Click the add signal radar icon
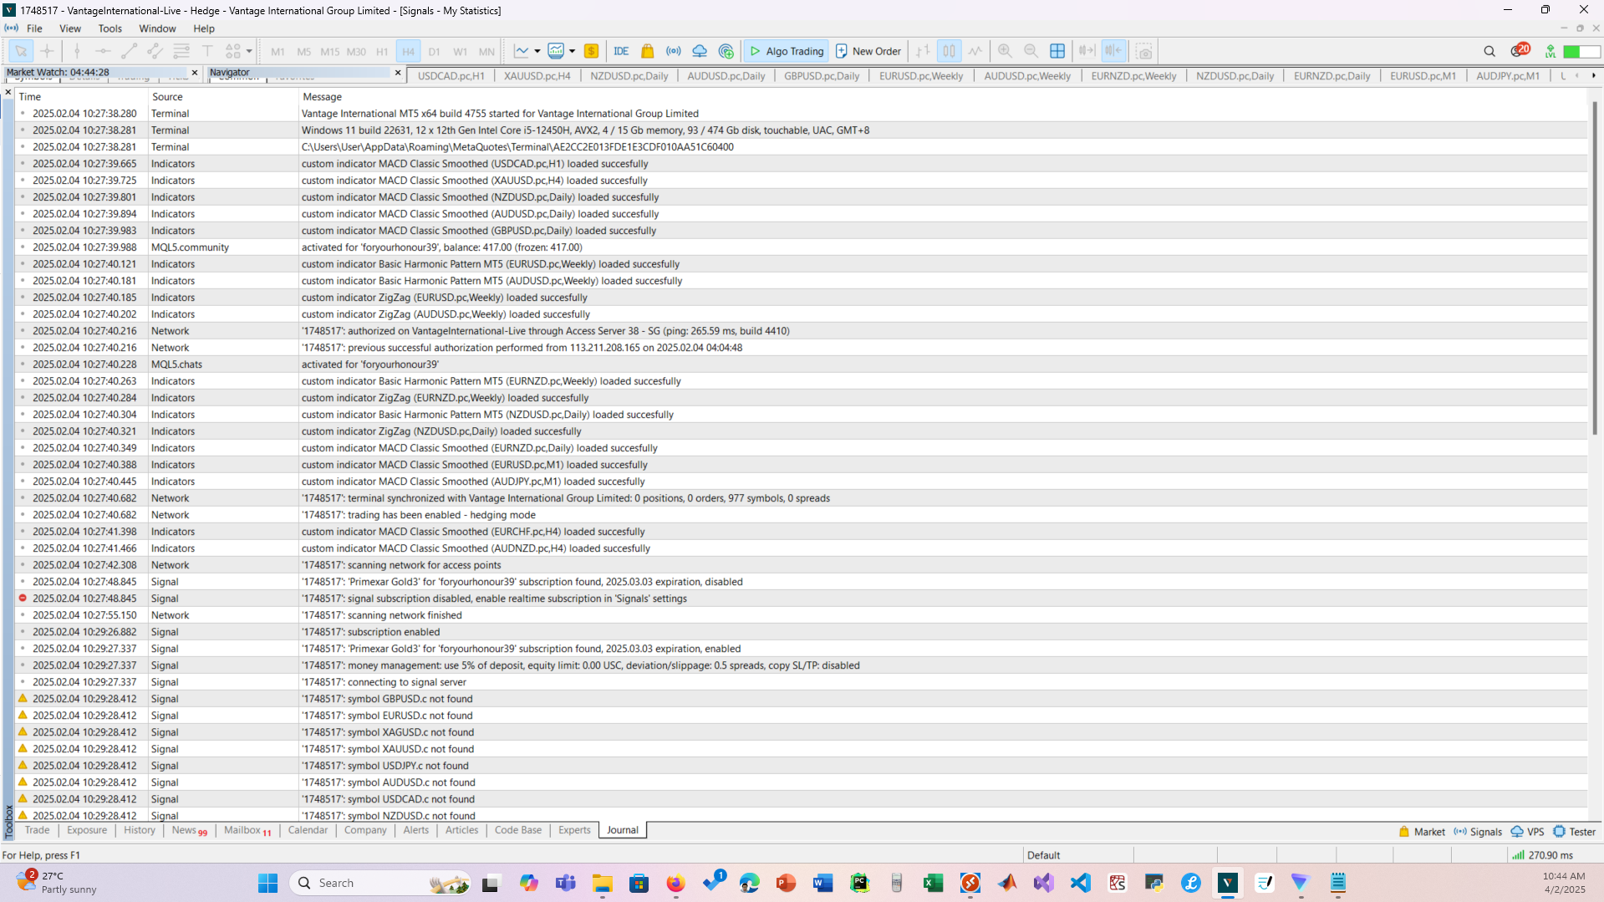The width and height of the screenshot is (1604, 902). pos(726,51)
